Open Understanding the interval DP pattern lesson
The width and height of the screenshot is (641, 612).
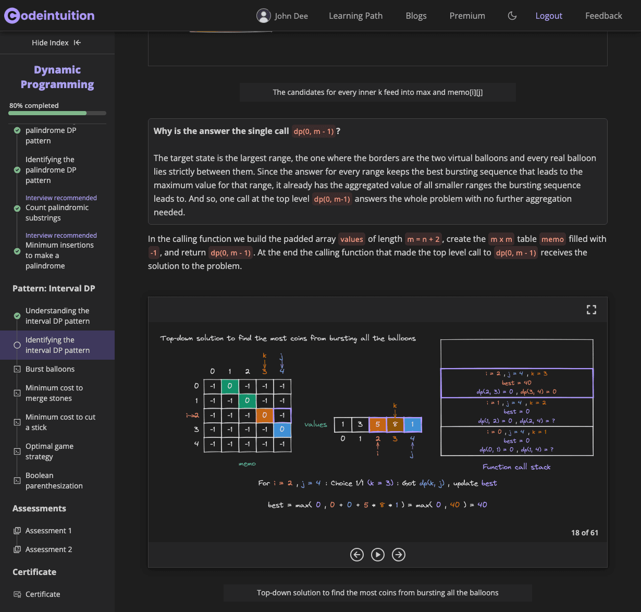point(57,316)
